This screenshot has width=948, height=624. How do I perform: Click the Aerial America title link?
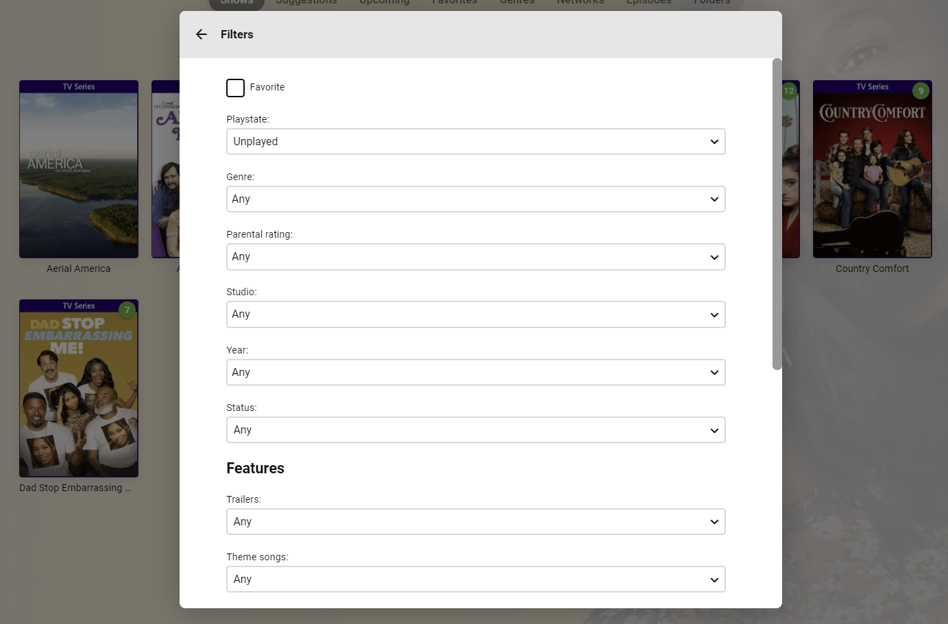(x=79, y=269)
